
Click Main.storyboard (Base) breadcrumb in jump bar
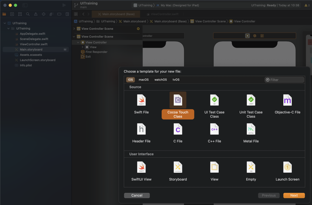point(168,21)
